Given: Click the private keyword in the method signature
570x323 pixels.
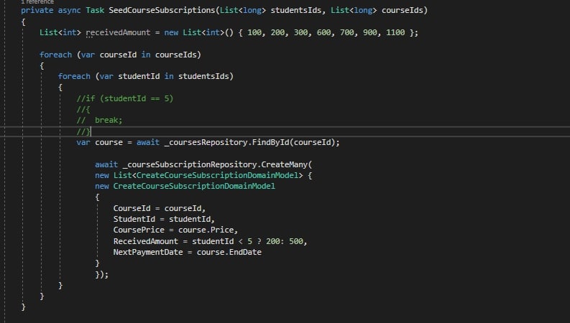Looking at the screenshot, I should [37, 11].
